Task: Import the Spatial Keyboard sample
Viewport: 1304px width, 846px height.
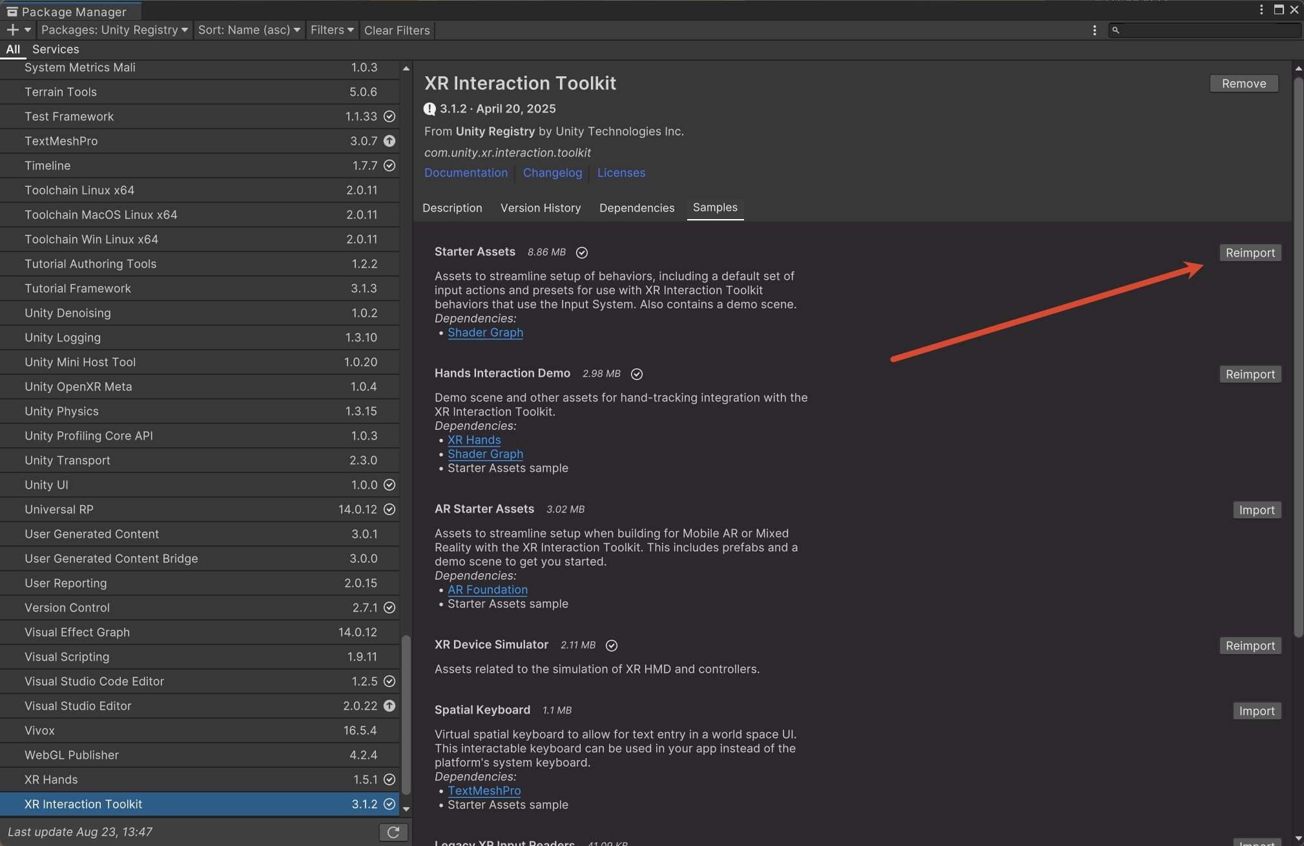Action: (x=1257, y=711)
